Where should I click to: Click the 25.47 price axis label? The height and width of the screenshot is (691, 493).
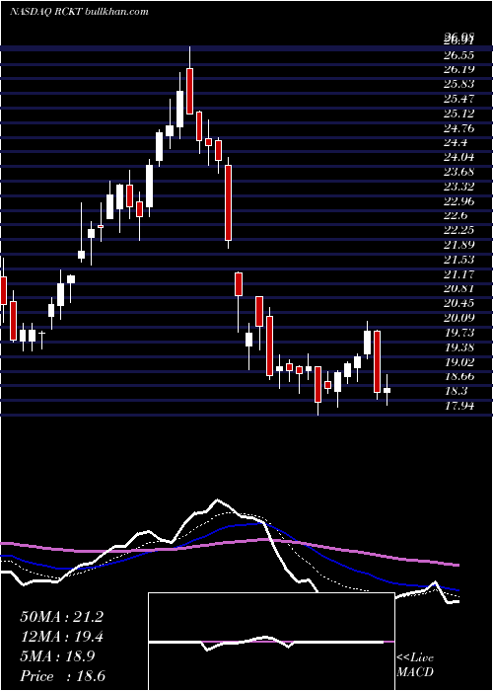pyautogui.click(x=461, y=99)
